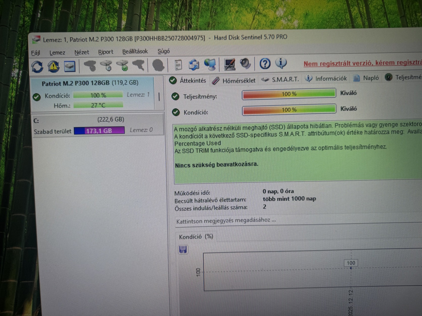Open the Információk tab
Image resolution: width=422 pixels, height=316 pixels.
(x=326, y=79)
